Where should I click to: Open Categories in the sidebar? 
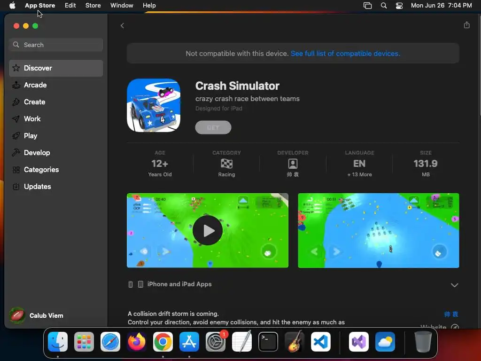coord(56,169)
